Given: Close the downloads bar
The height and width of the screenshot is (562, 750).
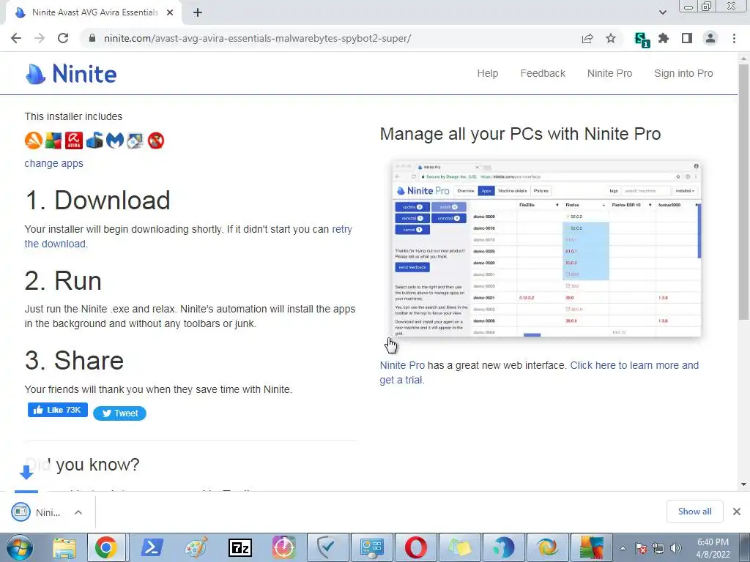Looking at the screenshot, I should [x=737, y=512].
